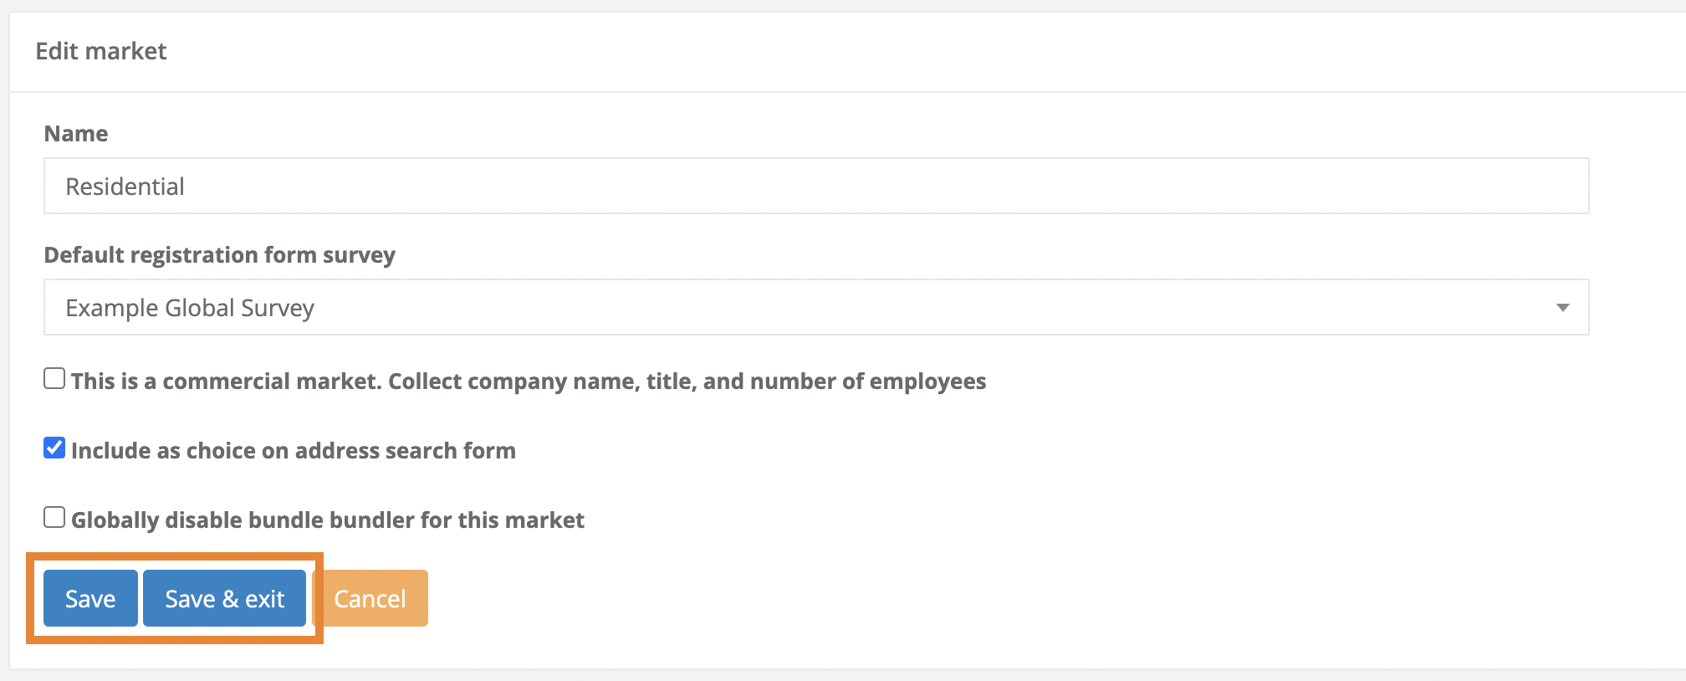The height and width of the screenshot is (681, 1686).
Task: Click the dropdown arrow next to Example Global Survey
Action: coord(1564,307)
